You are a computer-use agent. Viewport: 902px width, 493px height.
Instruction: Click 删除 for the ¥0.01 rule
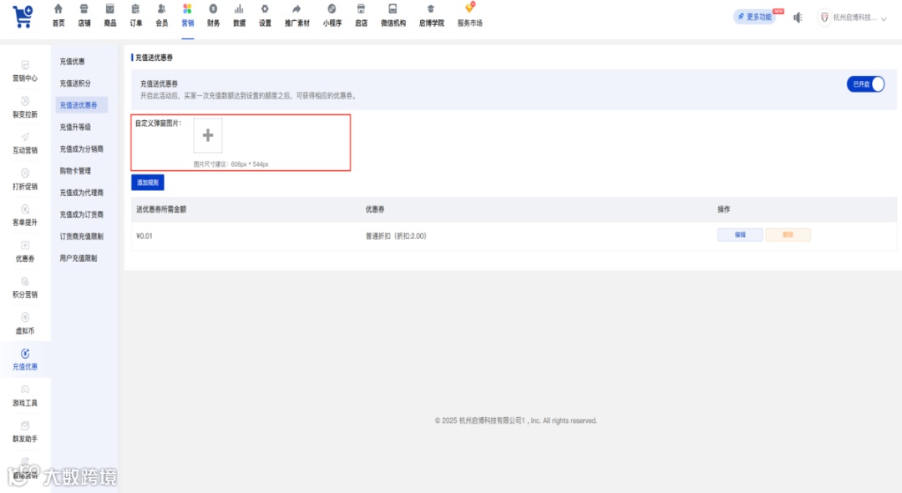click(x=788, y=234)
